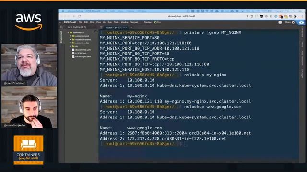Click the black mask extension icon
Image resolution: width=307 pixels, height=172 pixels.
pos(261,17)
